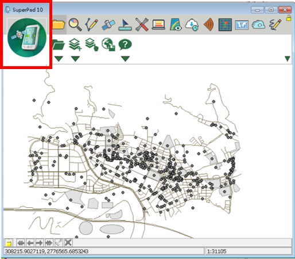Open the yellow folder tool tab
The image size is (295, 259).
59,25
